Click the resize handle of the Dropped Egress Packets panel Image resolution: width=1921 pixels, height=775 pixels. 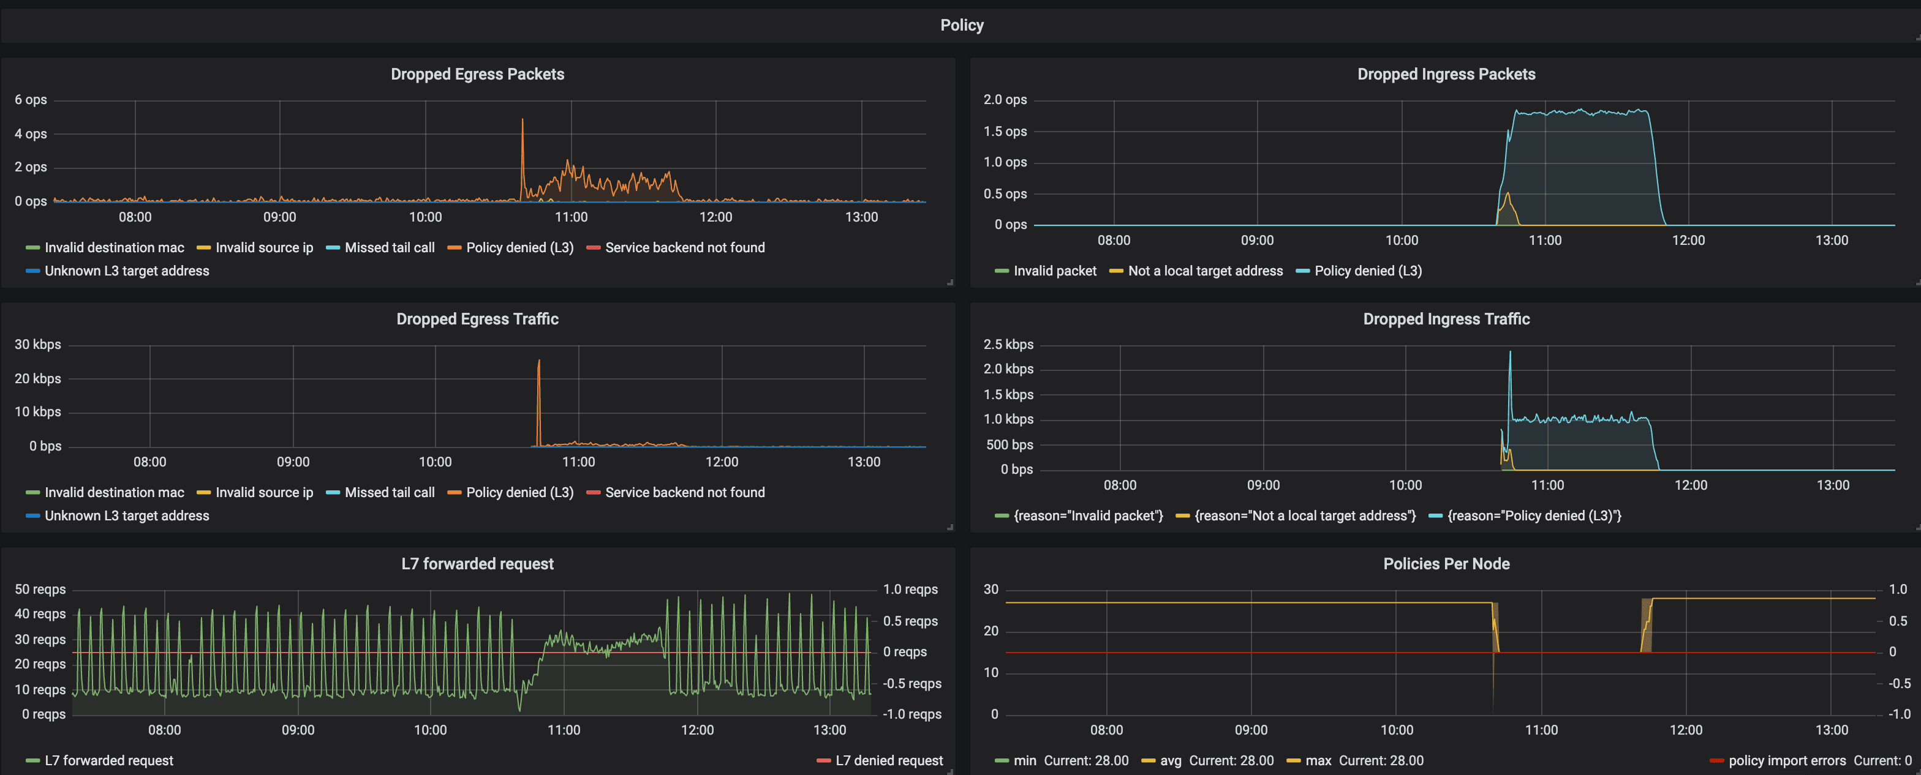coord(950,282)
